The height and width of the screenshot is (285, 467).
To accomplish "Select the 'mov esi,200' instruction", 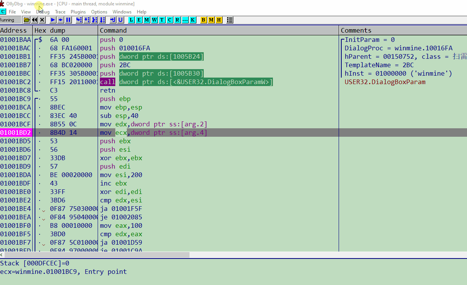I will pyautogui.click(x=121, y=175).
